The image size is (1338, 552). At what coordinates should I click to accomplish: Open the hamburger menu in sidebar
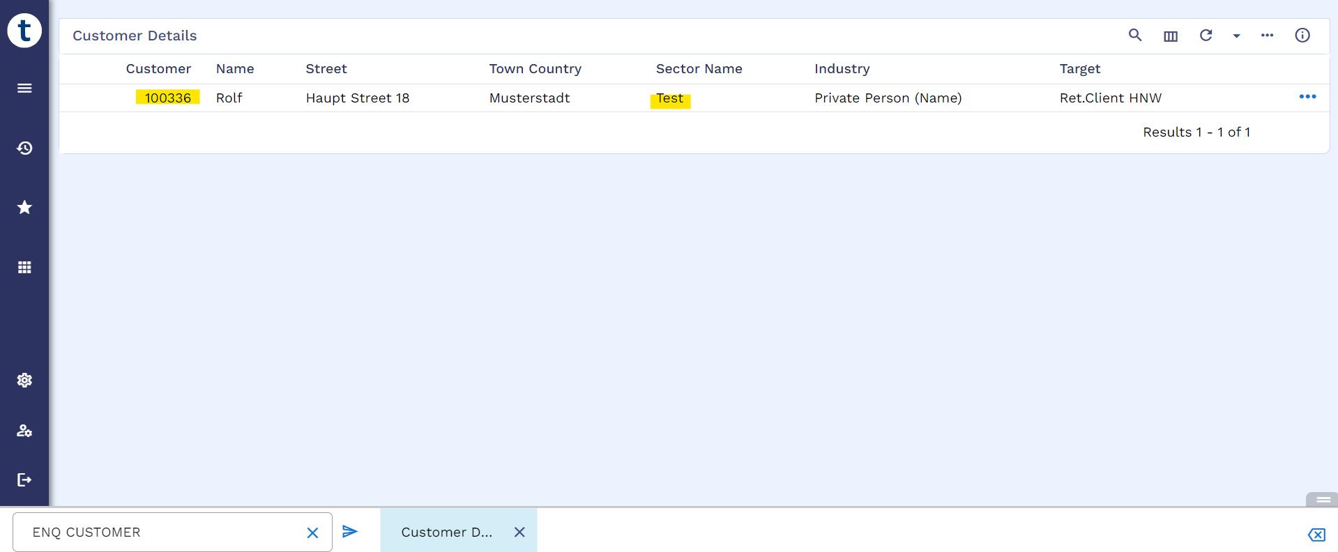click(24, 89)
